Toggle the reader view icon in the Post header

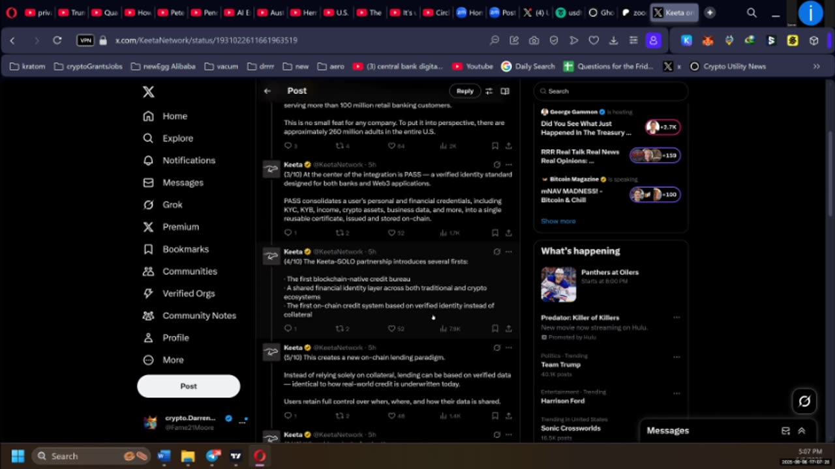(505, 91)
